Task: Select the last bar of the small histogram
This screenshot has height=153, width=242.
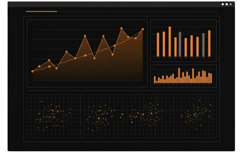Action: pyautogui.click(x=211, y=78)
